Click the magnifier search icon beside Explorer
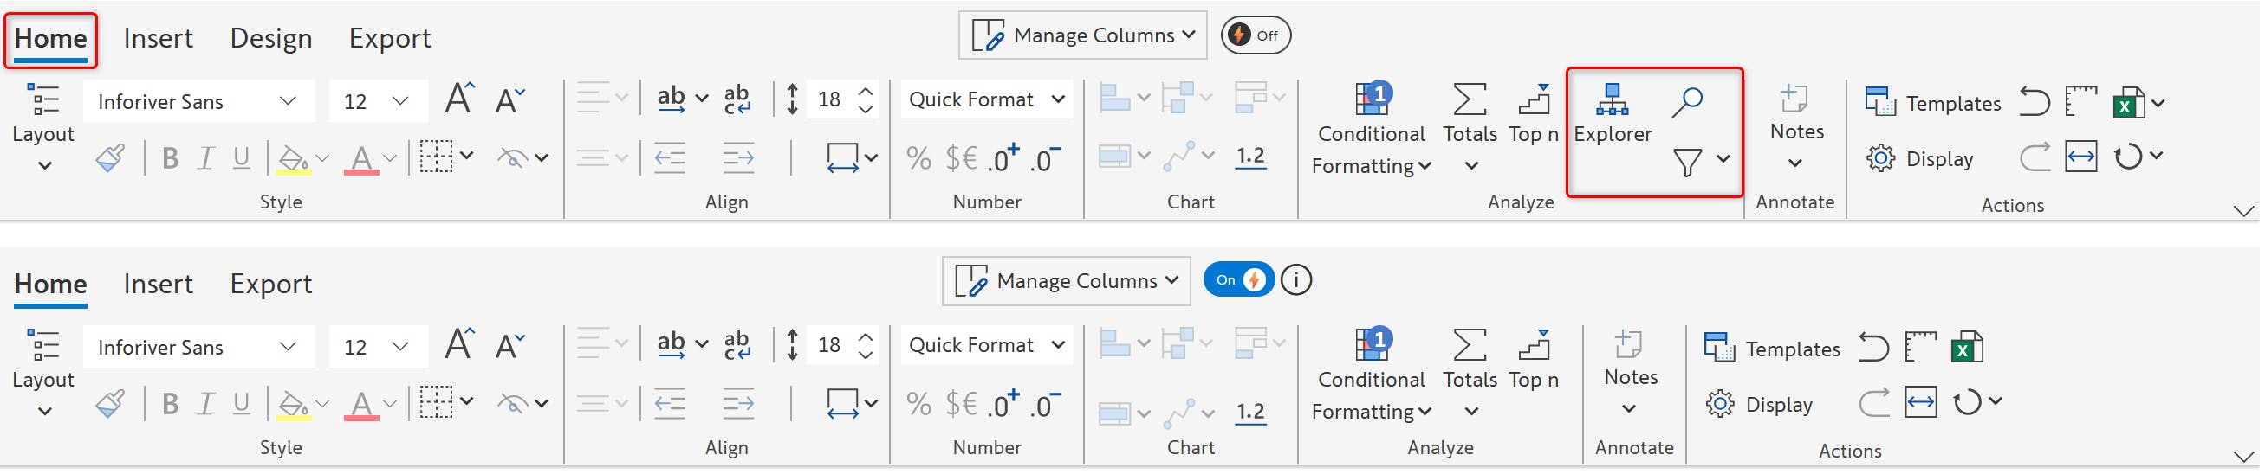 coord(1686,102)
